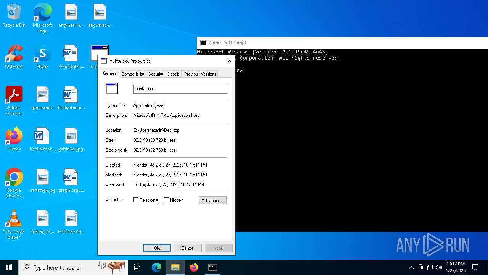
Task: Open network status in system tray
Action: (430, 267)
